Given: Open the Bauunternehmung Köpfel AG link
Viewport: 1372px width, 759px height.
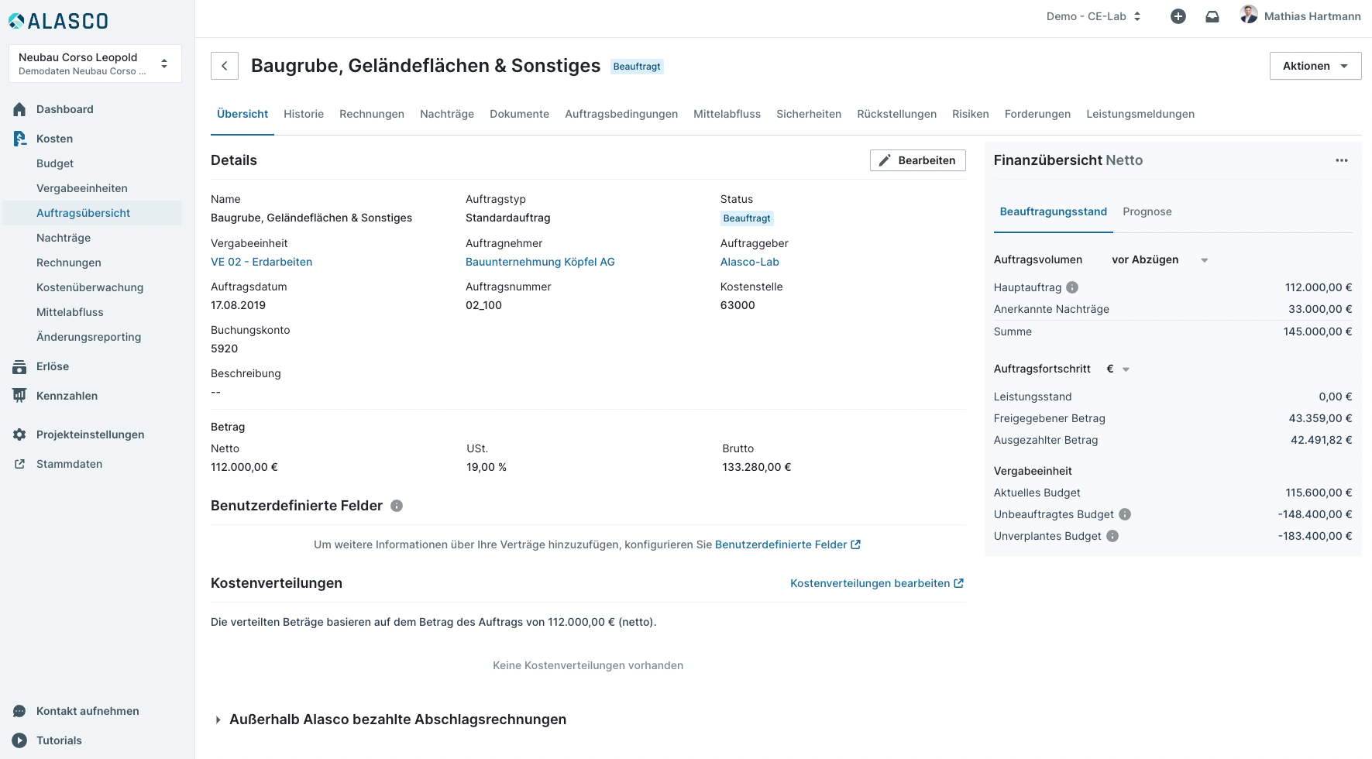Looking at the screenshot, I should point(540,262).
